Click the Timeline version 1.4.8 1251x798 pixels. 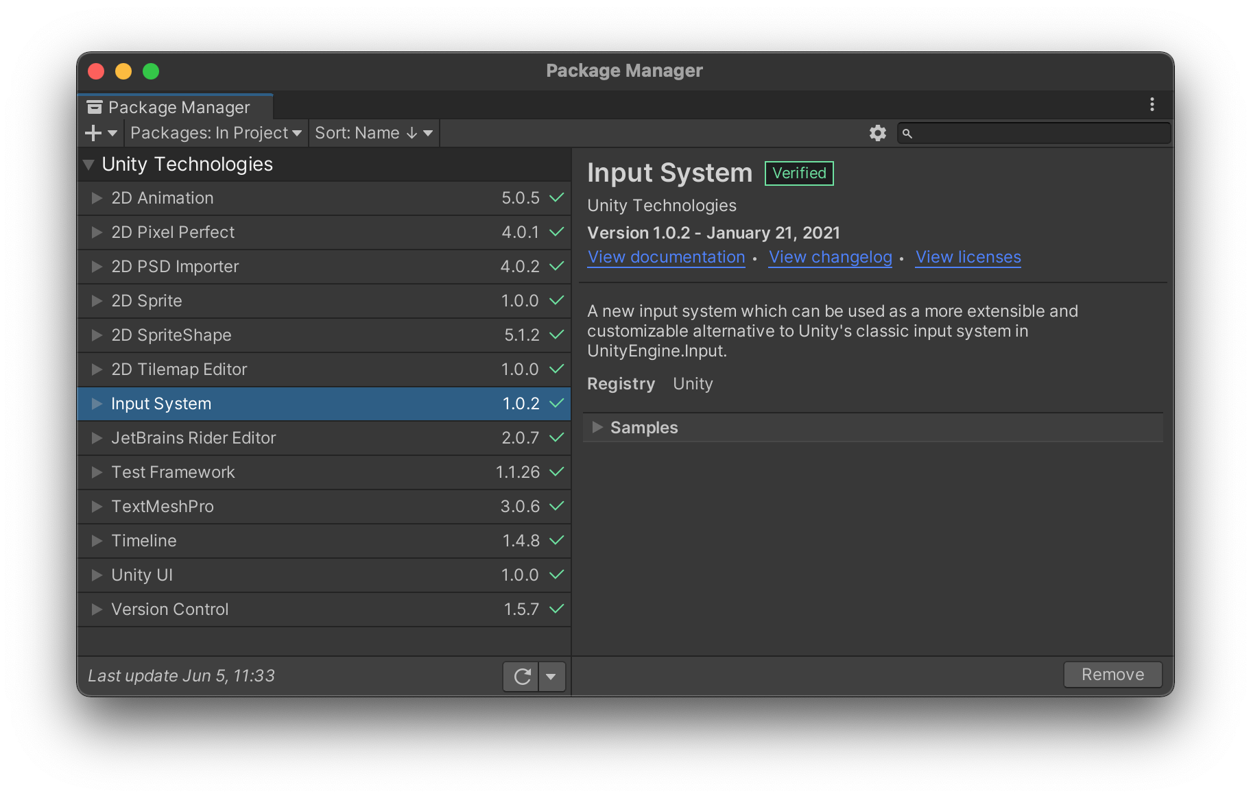tap(521, 541)
